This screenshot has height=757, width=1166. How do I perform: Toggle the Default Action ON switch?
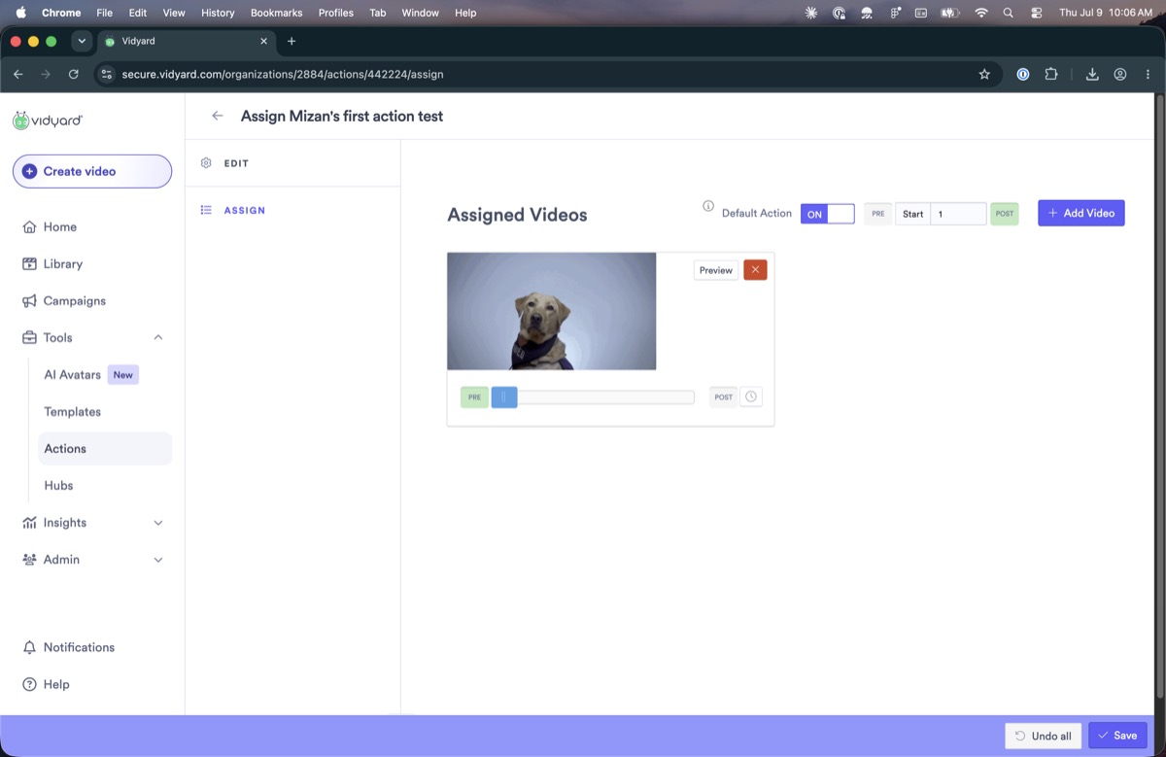[x=828, y=214]
